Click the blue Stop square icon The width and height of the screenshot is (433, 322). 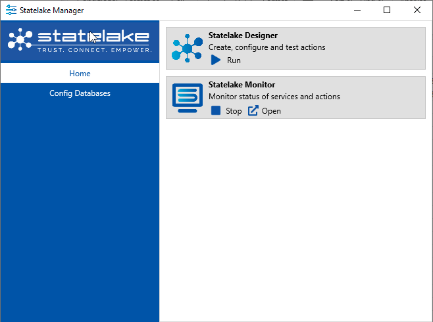pyautogui.click(x=216, y=110)
